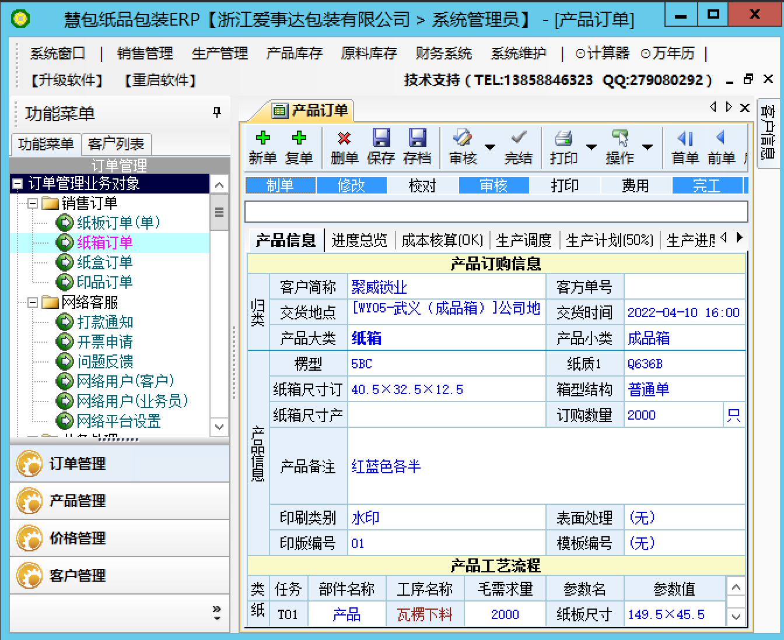Open 问题反馈 tree item
Image resolution: width=784 pixels, height=640 pixels.
point(105,361)
